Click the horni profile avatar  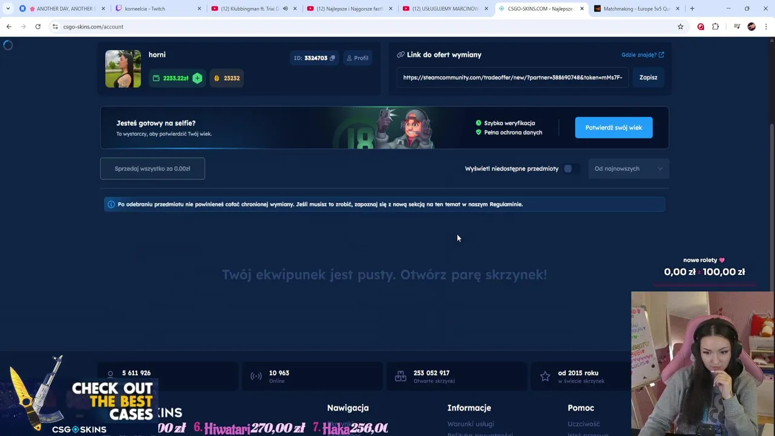click(x=123, y=68)
